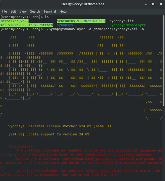Click the installer_v5.9 directory name

coord(14,21)
